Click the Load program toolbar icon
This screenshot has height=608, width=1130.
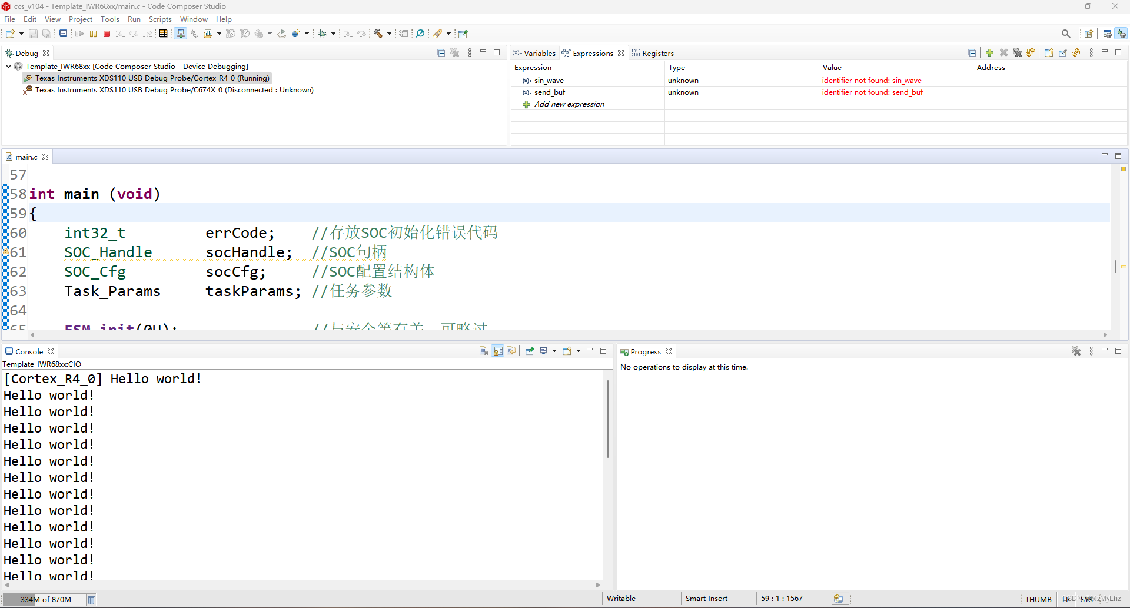pos(208,34)
